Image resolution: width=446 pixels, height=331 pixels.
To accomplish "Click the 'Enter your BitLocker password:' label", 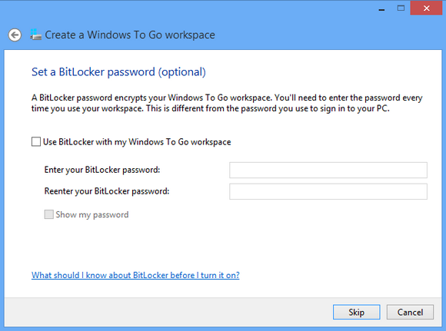I will click(x=102, y=170).
